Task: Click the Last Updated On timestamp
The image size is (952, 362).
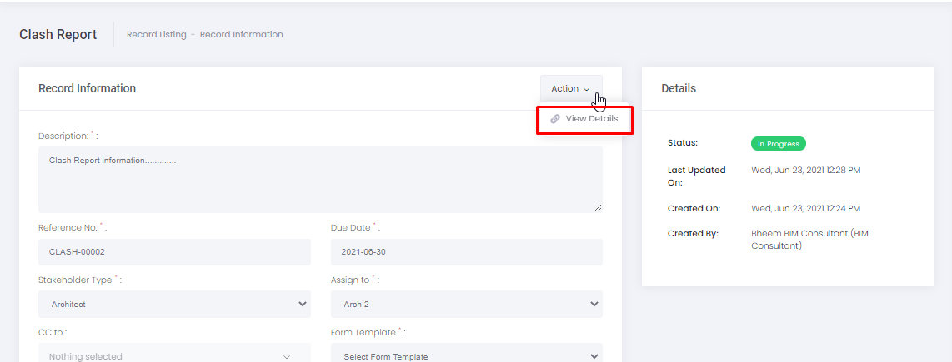Action: tap(805, 170)
